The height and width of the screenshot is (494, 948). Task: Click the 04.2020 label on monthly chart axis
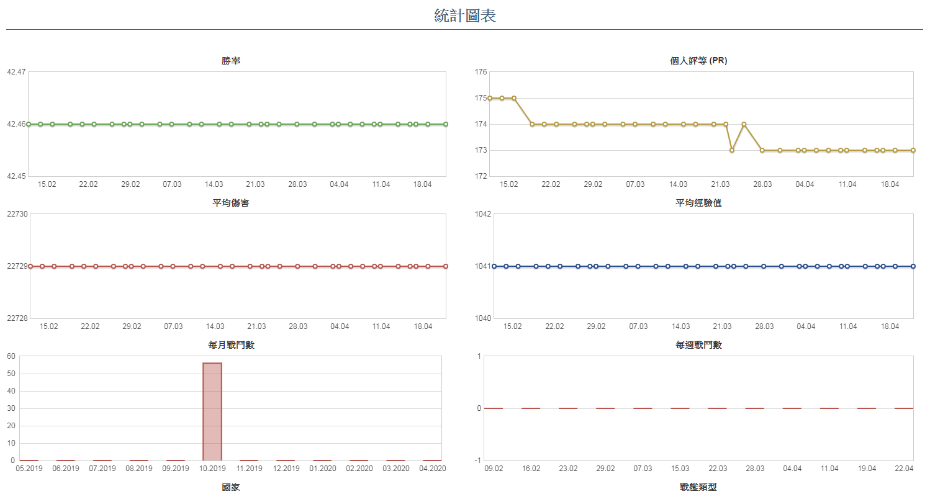(432, 469)
